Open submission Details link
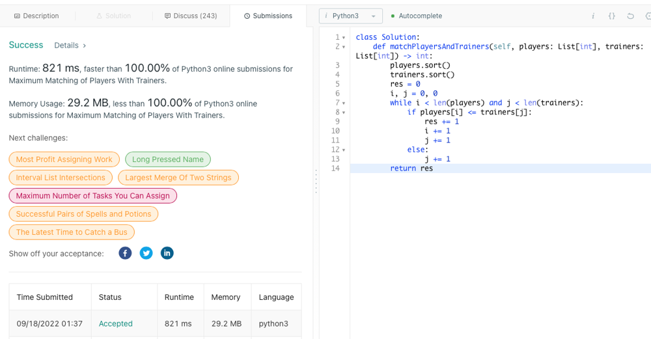Viewport: 651px width, 339px height. point(70,46)
